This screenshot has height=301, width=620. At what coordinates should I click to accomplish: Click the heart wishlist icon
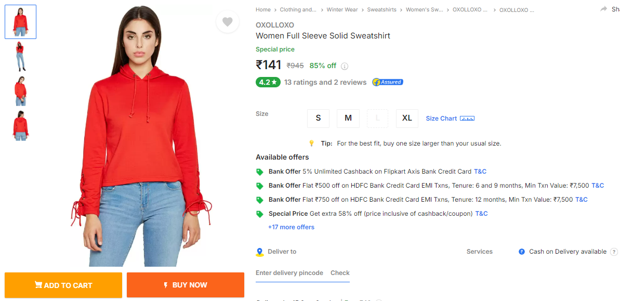[x=227, y=22]
